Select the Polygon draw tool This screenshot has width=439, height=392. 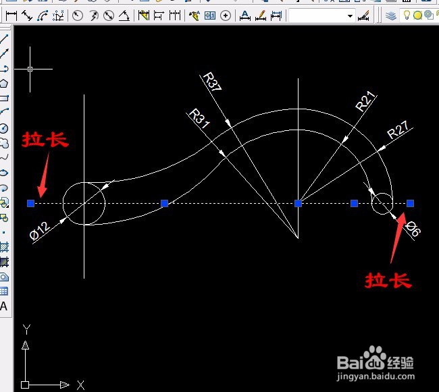click(x=4, y=83)
